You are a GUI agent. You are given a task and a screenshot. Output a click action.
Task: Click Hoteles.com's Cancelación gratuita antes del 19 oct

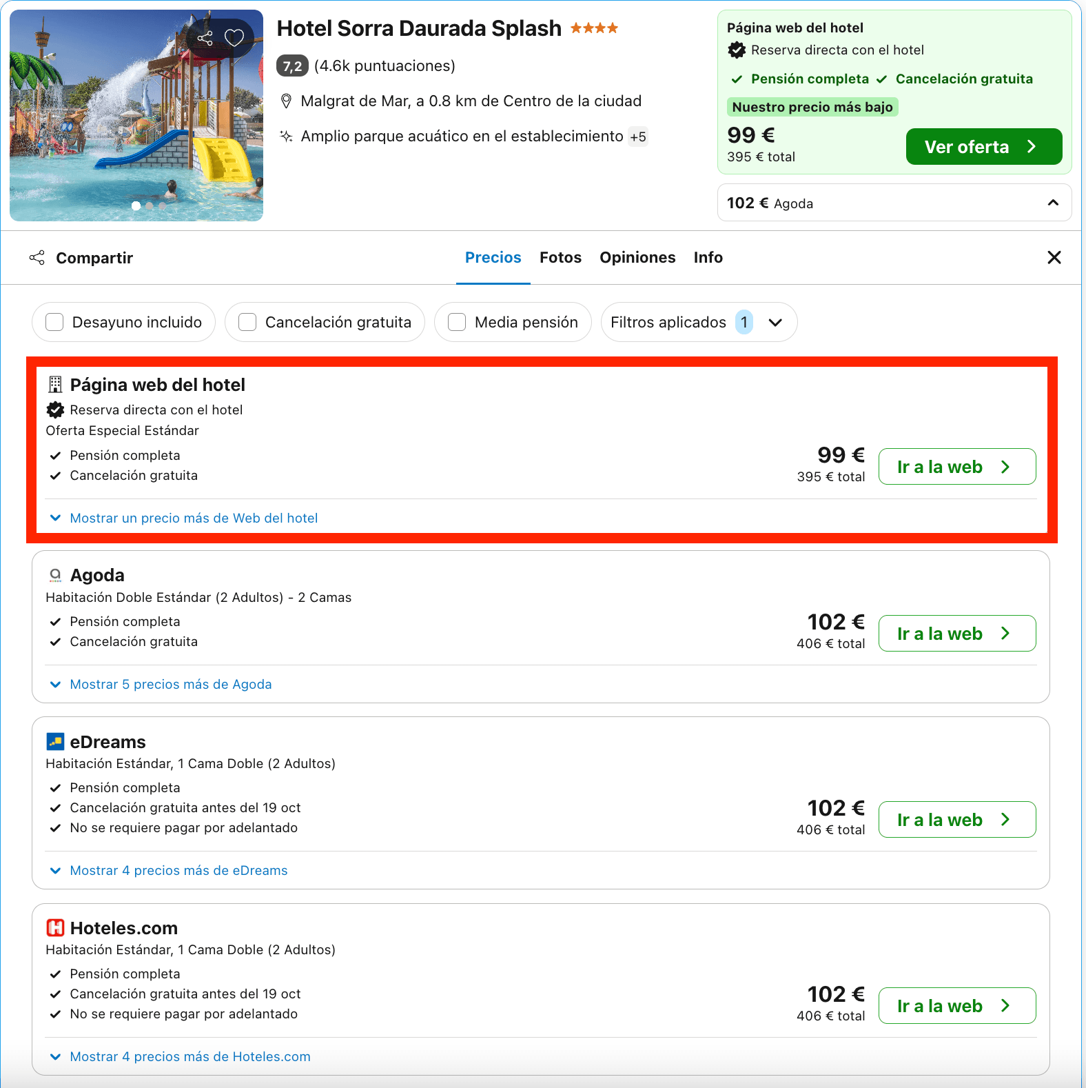pyautogui.click(x=185, y=994)
